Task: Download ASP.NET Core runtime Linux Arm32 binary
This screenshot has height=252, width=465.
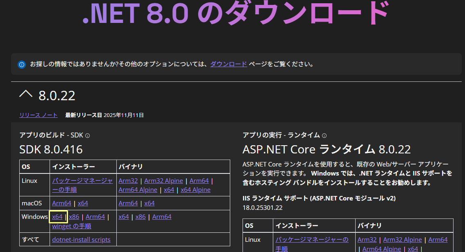Action: click(366, 240)
